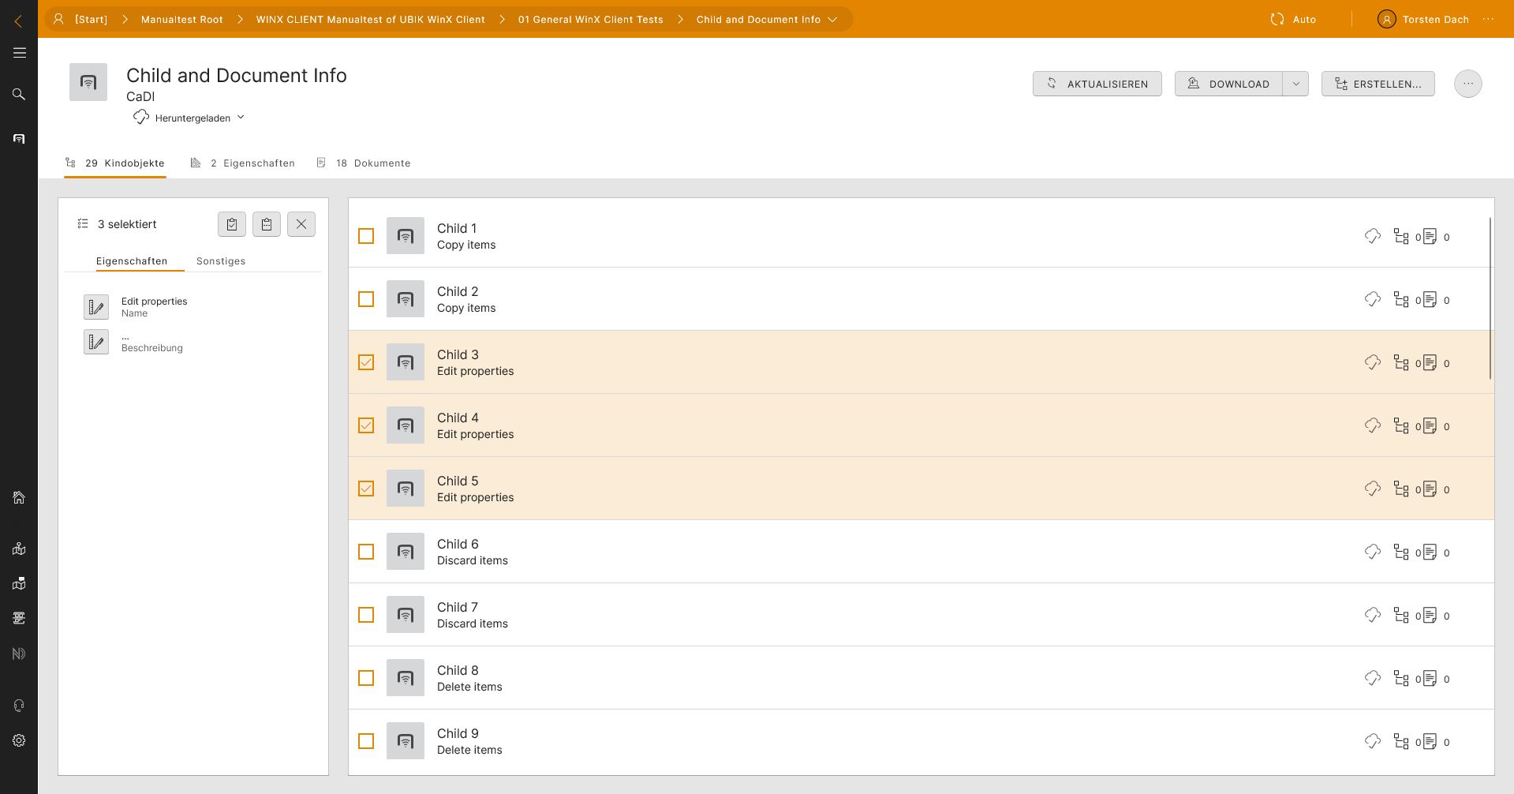Clear selection with the X button

tap(301, 224)
